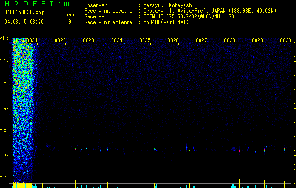Click the receiver ICOM IC-575 text
The width and height of the screenshot is (296, 188).
pos(189,16)
